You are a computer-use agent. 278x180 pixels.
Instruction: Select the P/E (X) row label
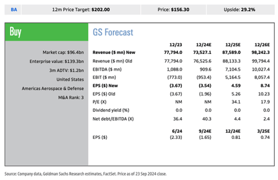coord(99,102)
